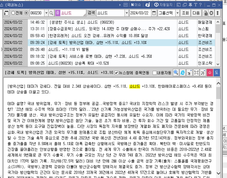Open the gear settings icon
This screenshot has height=178, width=227.
tap(211, 13)
